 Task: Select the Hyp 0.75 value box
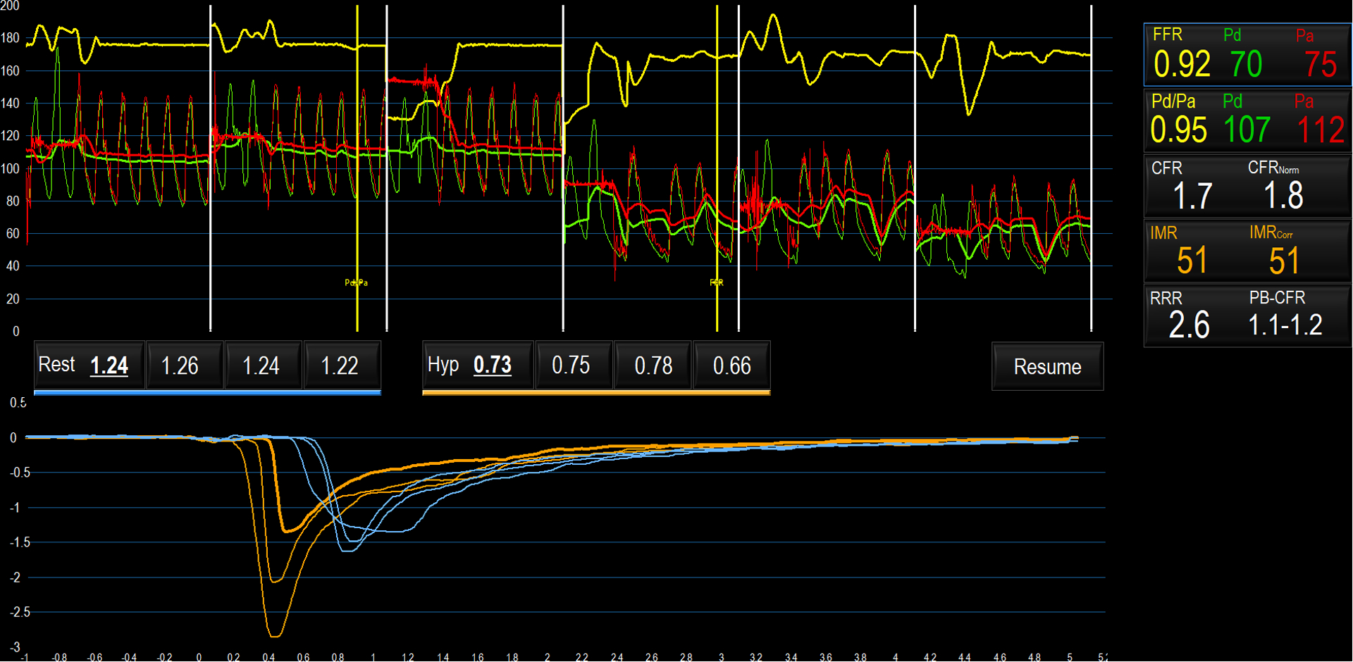[574, 365]
